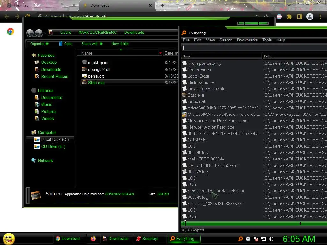327x245 pixels.
Task: Select CD Drive (E:) in sidebar
Action: pyautogui.click(x=53, y=147)
